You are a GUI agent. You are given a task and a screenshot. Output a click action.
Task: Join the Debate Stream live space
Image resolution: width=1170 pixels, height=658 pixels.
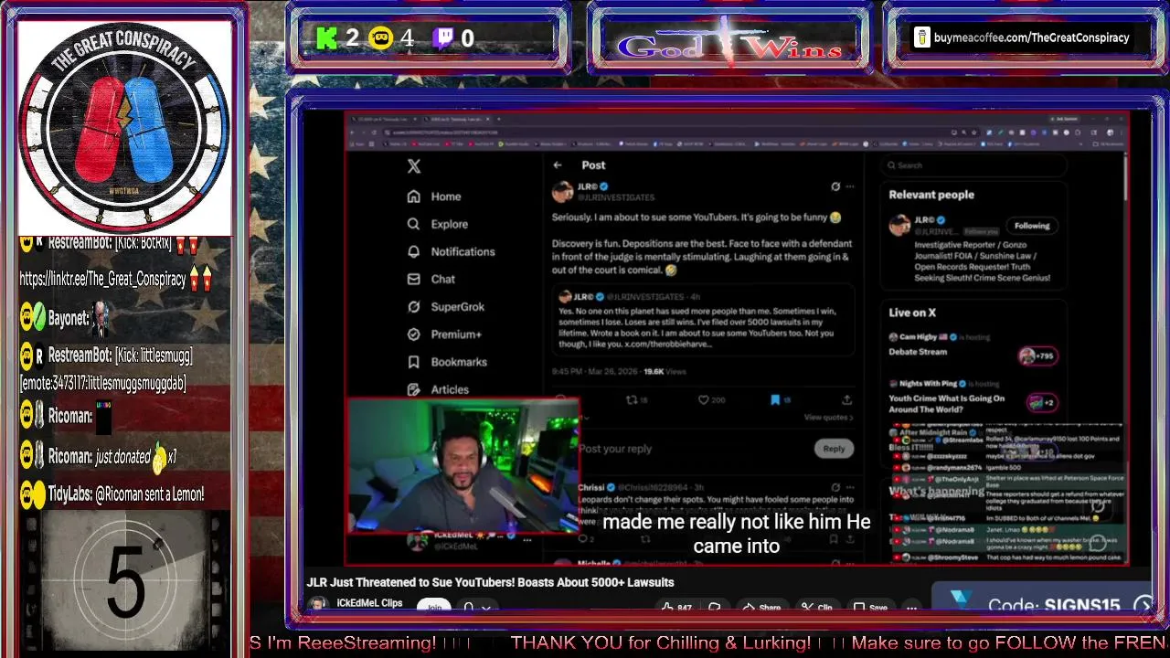919,352
